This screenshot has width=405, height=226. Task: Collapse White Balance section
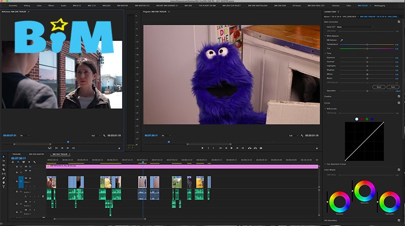(325, 36)
